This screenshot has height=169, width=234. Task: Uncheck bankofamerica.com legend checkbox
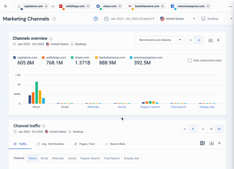coord(96,58)
